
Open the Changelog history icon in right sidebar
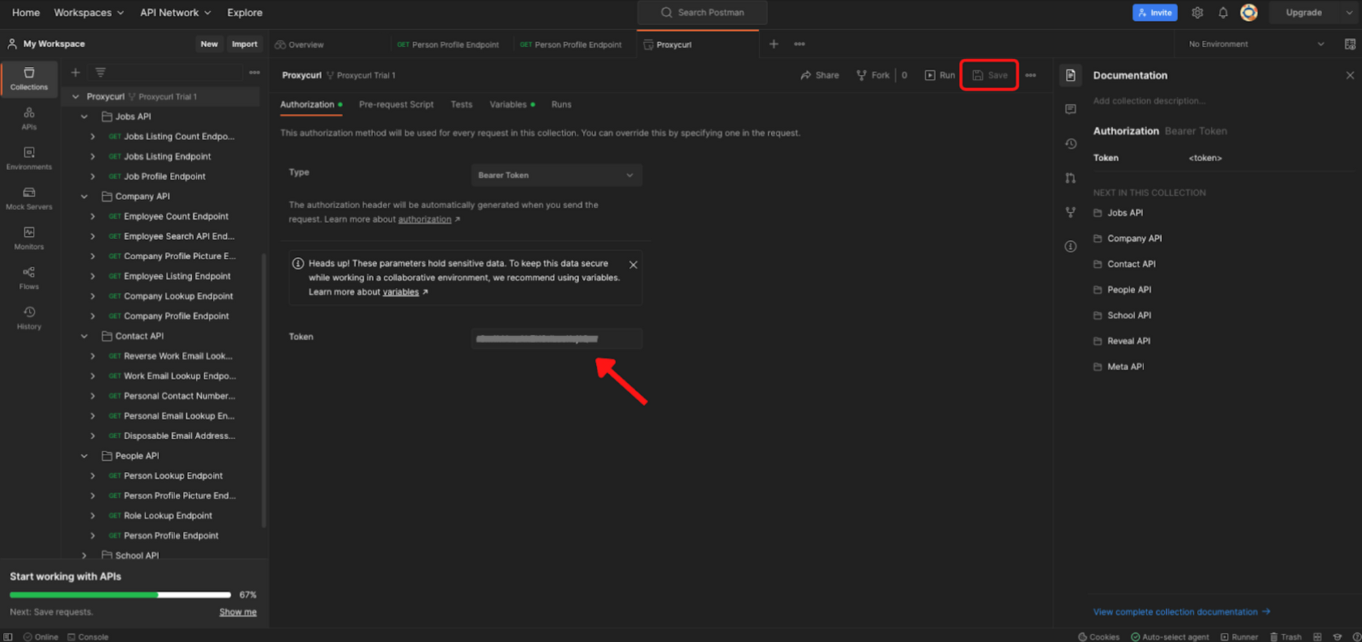point(1071,144)
